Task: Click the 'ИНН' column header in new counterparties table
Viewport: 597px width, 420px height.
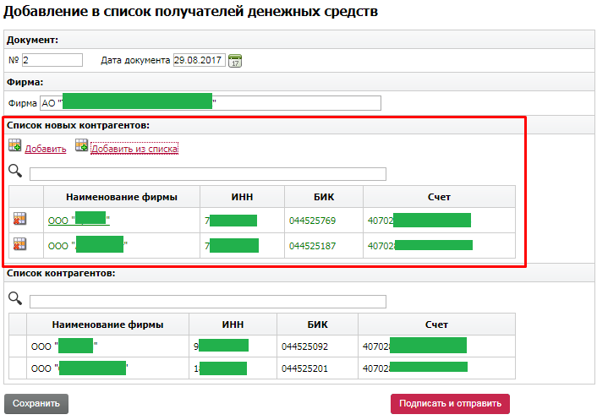Action: [242, 197]
